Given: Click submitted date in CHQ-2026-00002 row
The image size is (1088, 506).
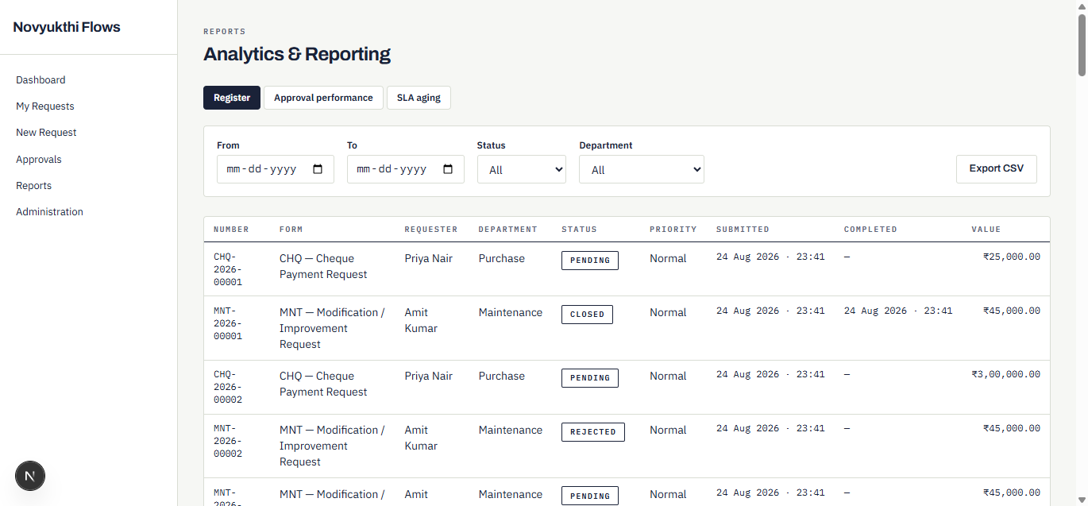Looking at the screenshot, I should (x=770, y=374).
